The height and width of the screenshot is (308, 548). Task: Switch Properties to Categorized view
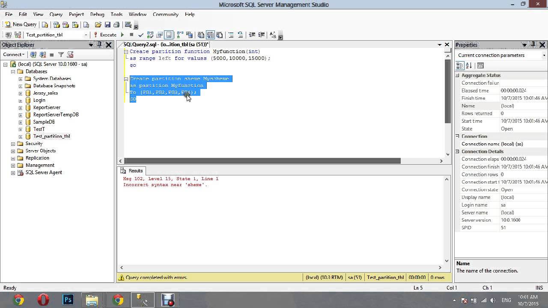click(459, 65)
